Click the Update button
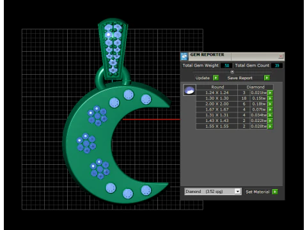307x230 pixels. click(207, 78)
